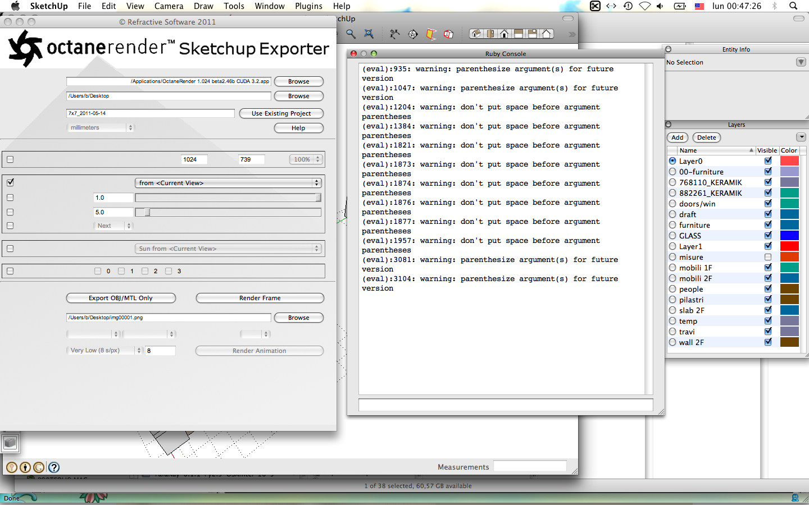Image resolution: width=809 pixels, height=505 pixels.
Task: Enable the checkbox beside the Sun dropdown
Action: 10,249
